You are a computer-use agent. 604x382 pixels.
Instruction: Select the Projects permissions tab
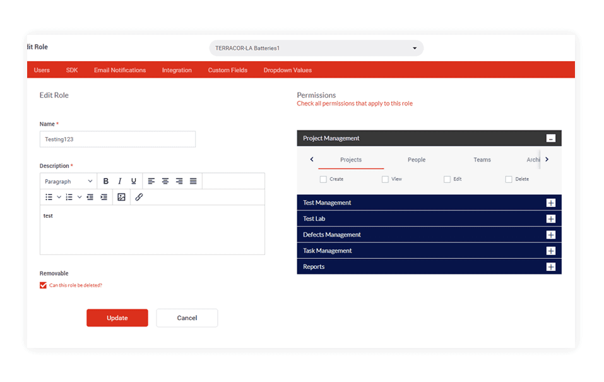tap(351, 160)
